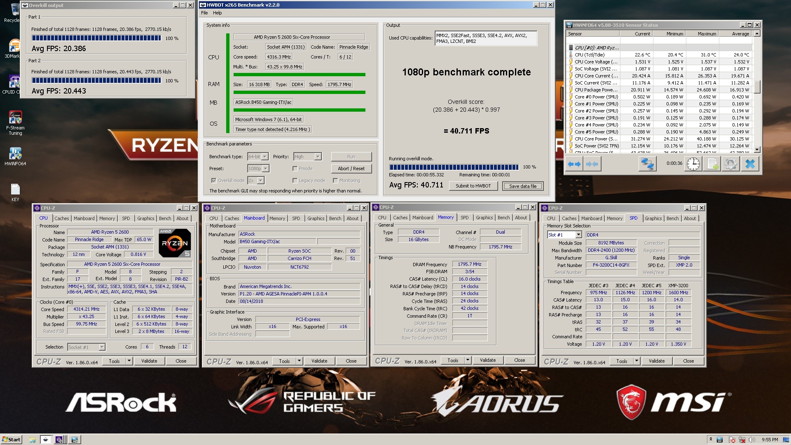Image resolution: width=791 pixels, height=445 pixels.
Task: Click the Run button
Action: [x=351, y=157]
